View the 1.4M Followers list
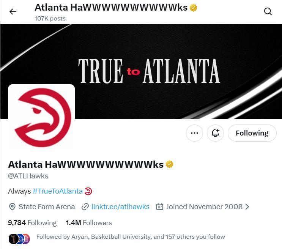Image resolution: width=282 pixels, height=249 pixels. click(x=89, y=223)
